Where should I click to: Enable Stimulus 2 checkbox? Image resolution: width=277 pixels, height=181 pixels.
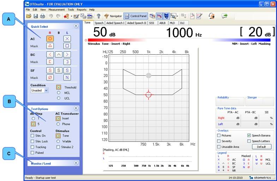tap(58, 147)
